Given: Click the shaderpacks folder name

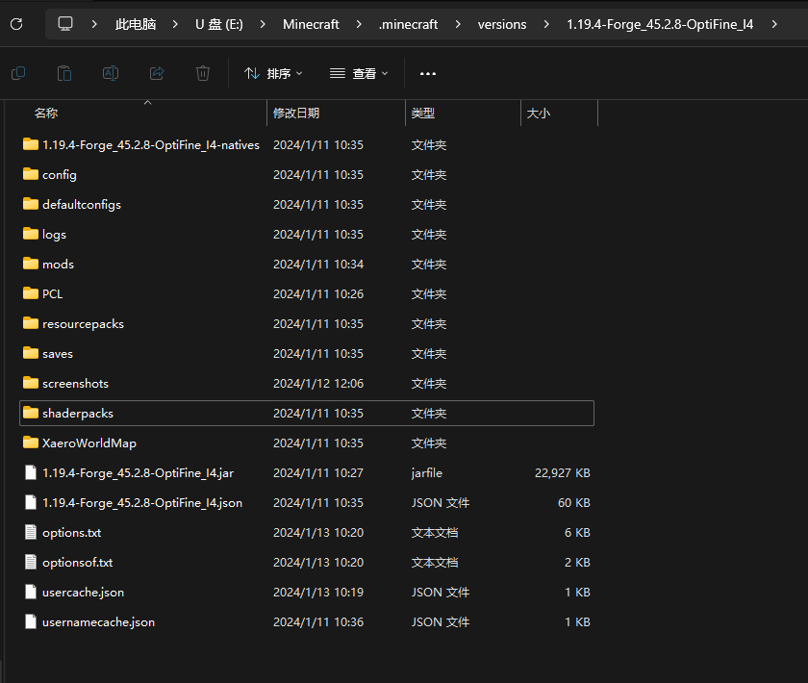Looking at the screenshot, I should pyautogui.click(x=78, y=414).
